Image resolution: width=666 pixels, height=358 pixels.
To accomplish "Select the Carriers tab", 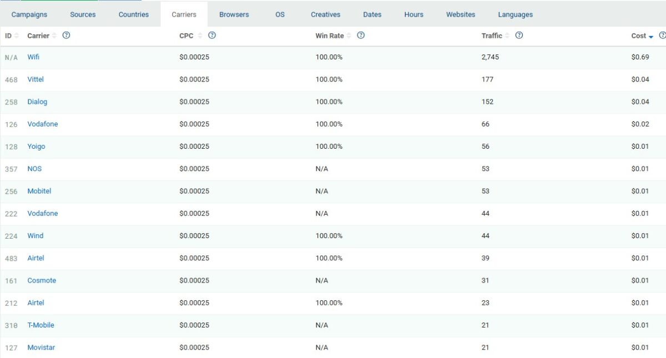I will click(184, 14).
